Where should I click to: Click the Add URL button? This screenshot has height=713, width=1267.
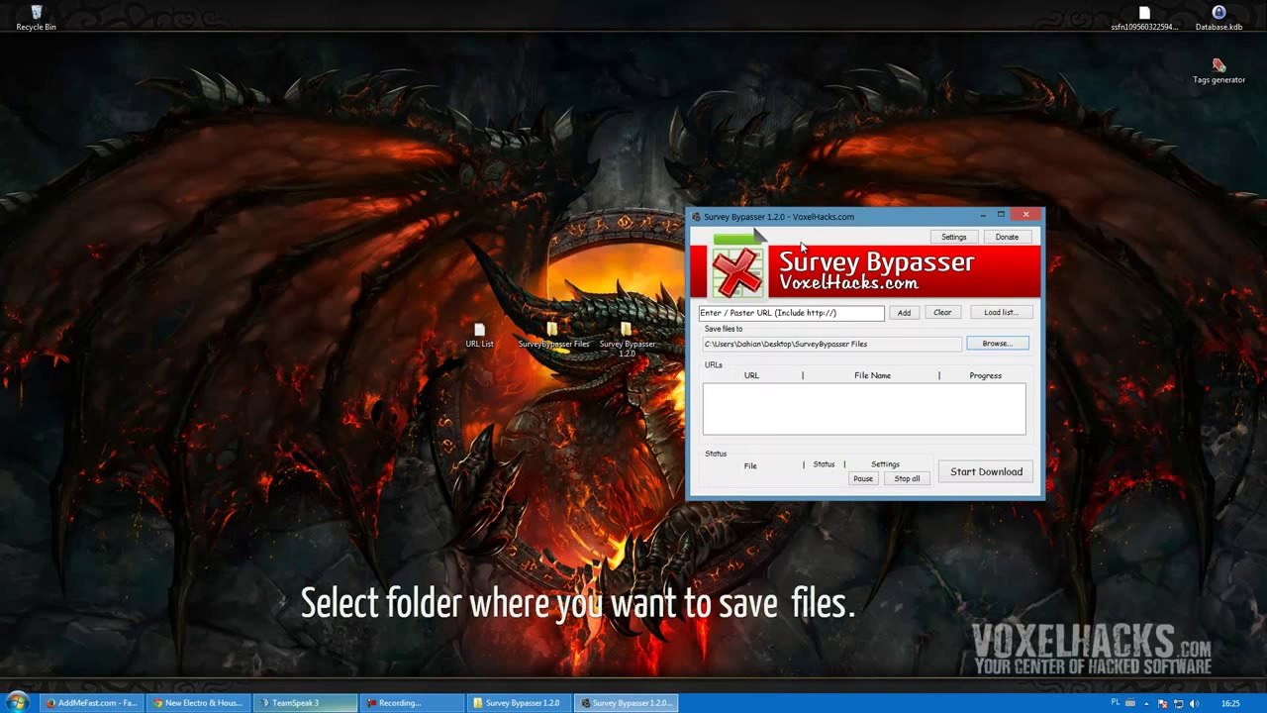point(904,313)
